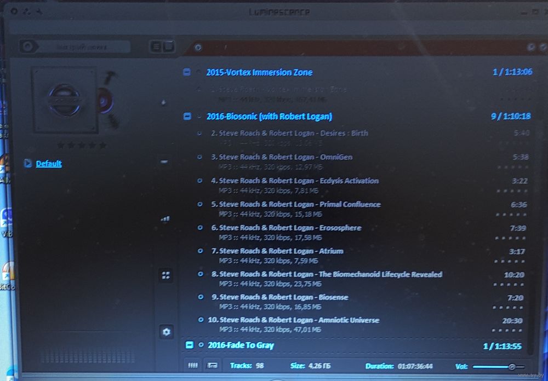Focus the quick search input field
This screenshot has height=381, width=548.
point(83,47)
